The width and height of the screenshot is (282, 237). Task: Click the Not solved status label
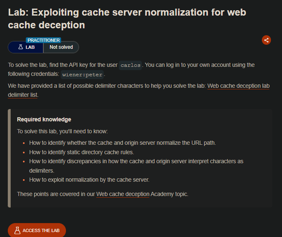click(61, 47)
